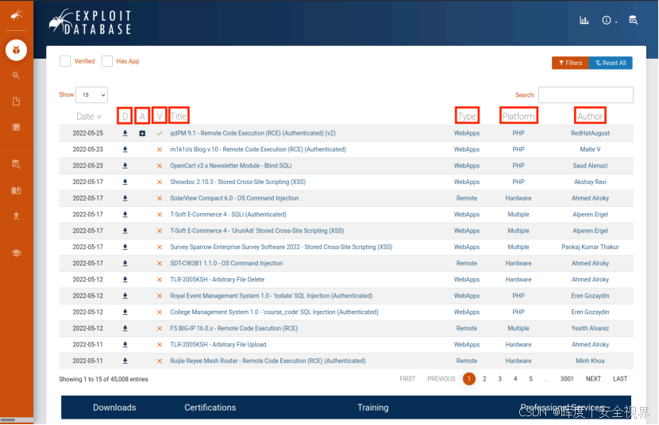Open the TLR-2005KSH Arbitrary File Upload link
659x425 pixels.
[218, 345]
